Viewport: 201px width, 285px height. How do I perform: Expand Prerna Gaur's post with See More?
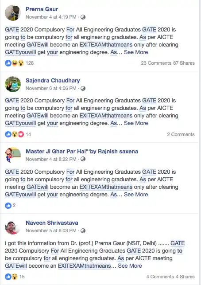tap(136, 52)
